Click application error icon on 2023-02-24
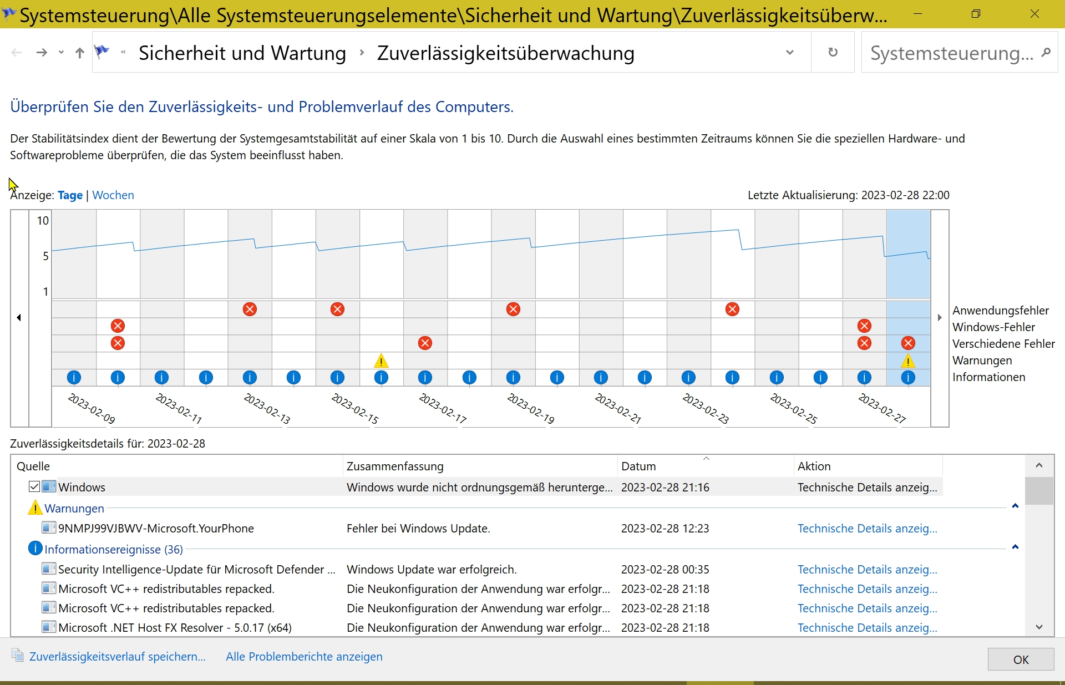This screenshot has width=1065, height=685. (732, 309)
